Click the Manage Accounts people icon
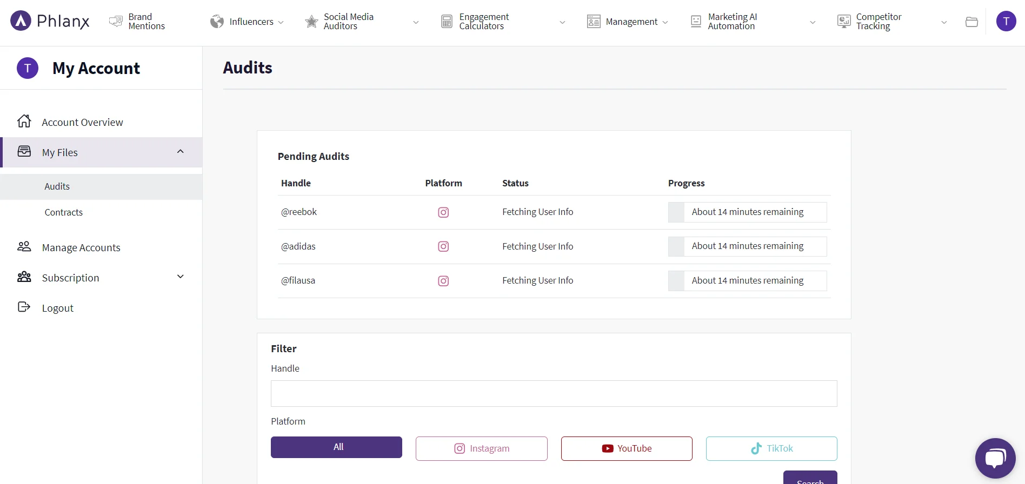 pyautogui.click(x=24, y=246)
